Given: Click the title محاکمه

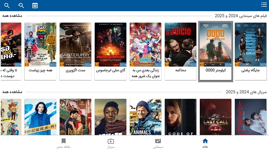Looking at the screenshot, I should point(180,70).
